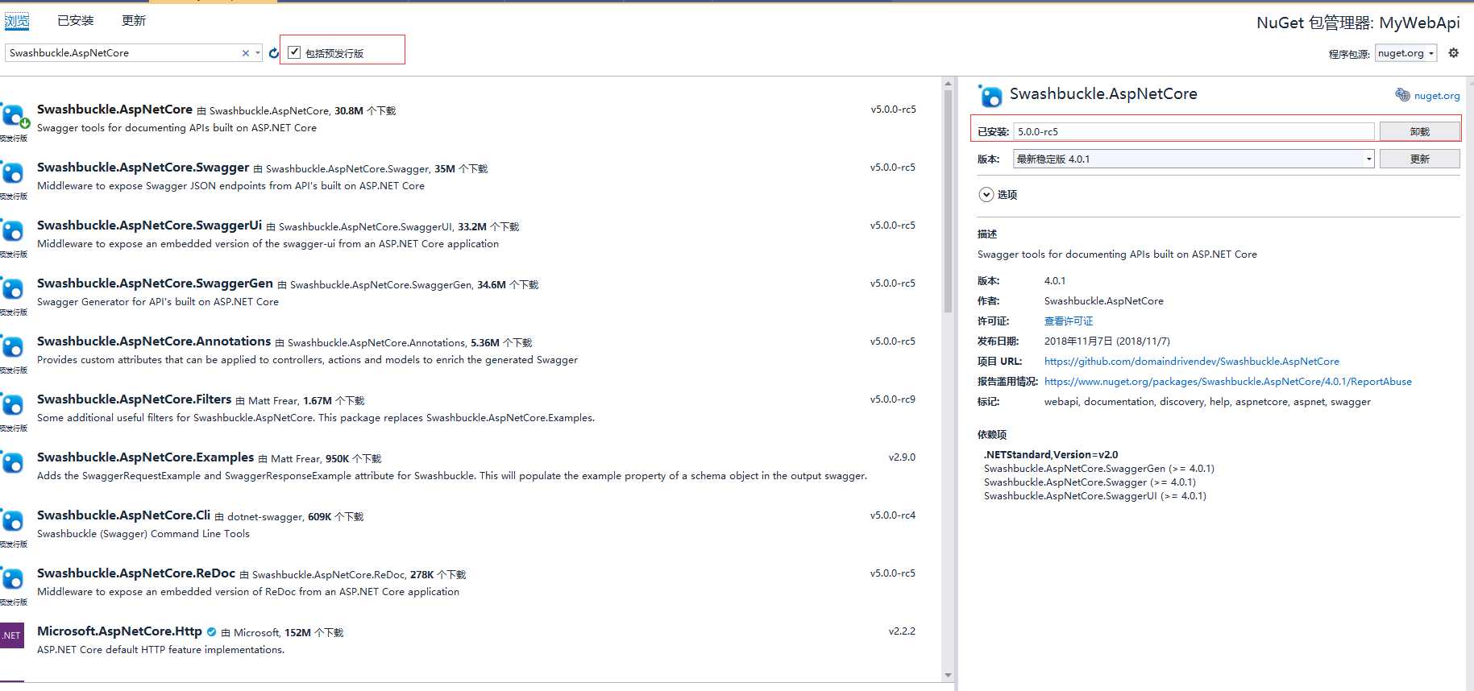The height and width of the screenshot is (691, 1474).
Task: Click the Swashbuckle.AspNetCore.ReDoc package icon
Action: 13,579
